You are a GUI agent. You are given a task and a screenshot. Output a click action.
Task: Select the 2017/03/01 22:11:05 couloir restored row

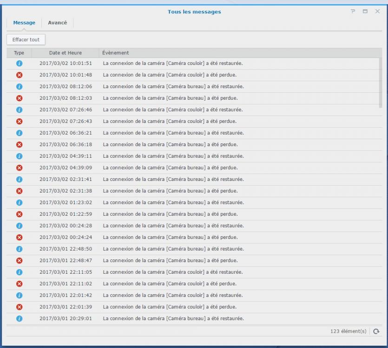tap(173, 272)
